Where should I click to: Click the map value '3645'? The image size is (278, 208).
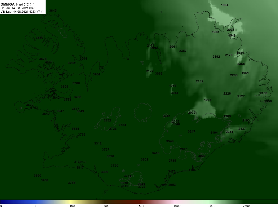(53, 11)
